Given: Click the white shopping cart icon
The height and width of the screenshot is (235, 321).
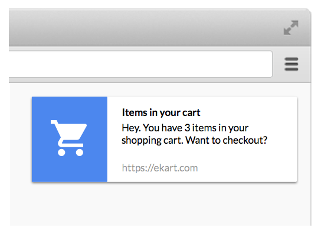Looking at the screenshot, I should coord(69,138).
